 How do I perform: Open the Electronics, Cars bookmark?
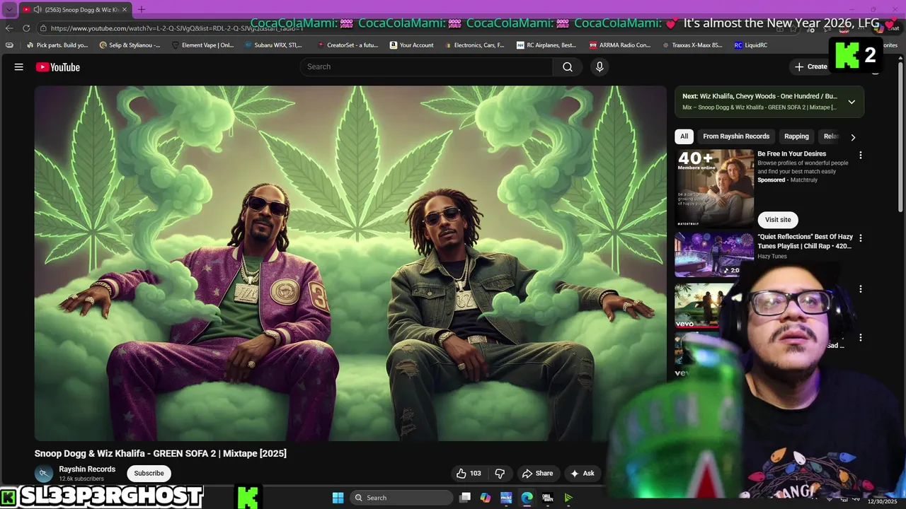pyautogui.click(x=475, y=45)
